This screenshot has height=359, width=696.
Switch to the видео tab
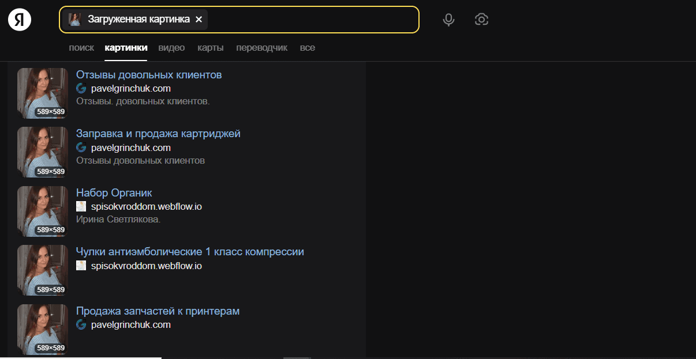171,47
